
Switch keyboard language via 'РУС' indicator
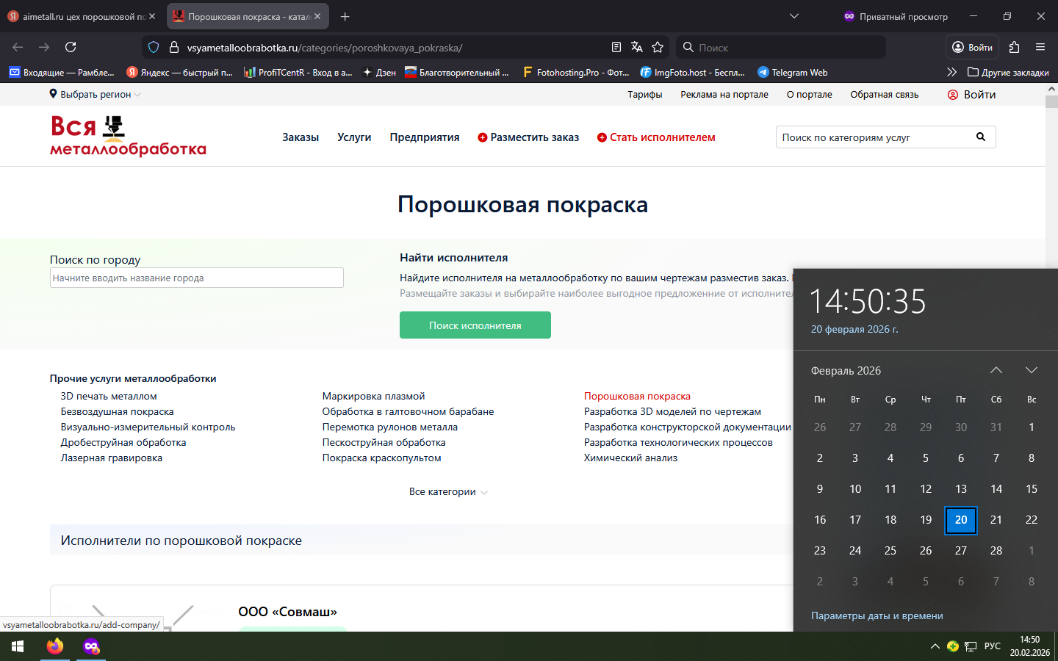[992, 646]
